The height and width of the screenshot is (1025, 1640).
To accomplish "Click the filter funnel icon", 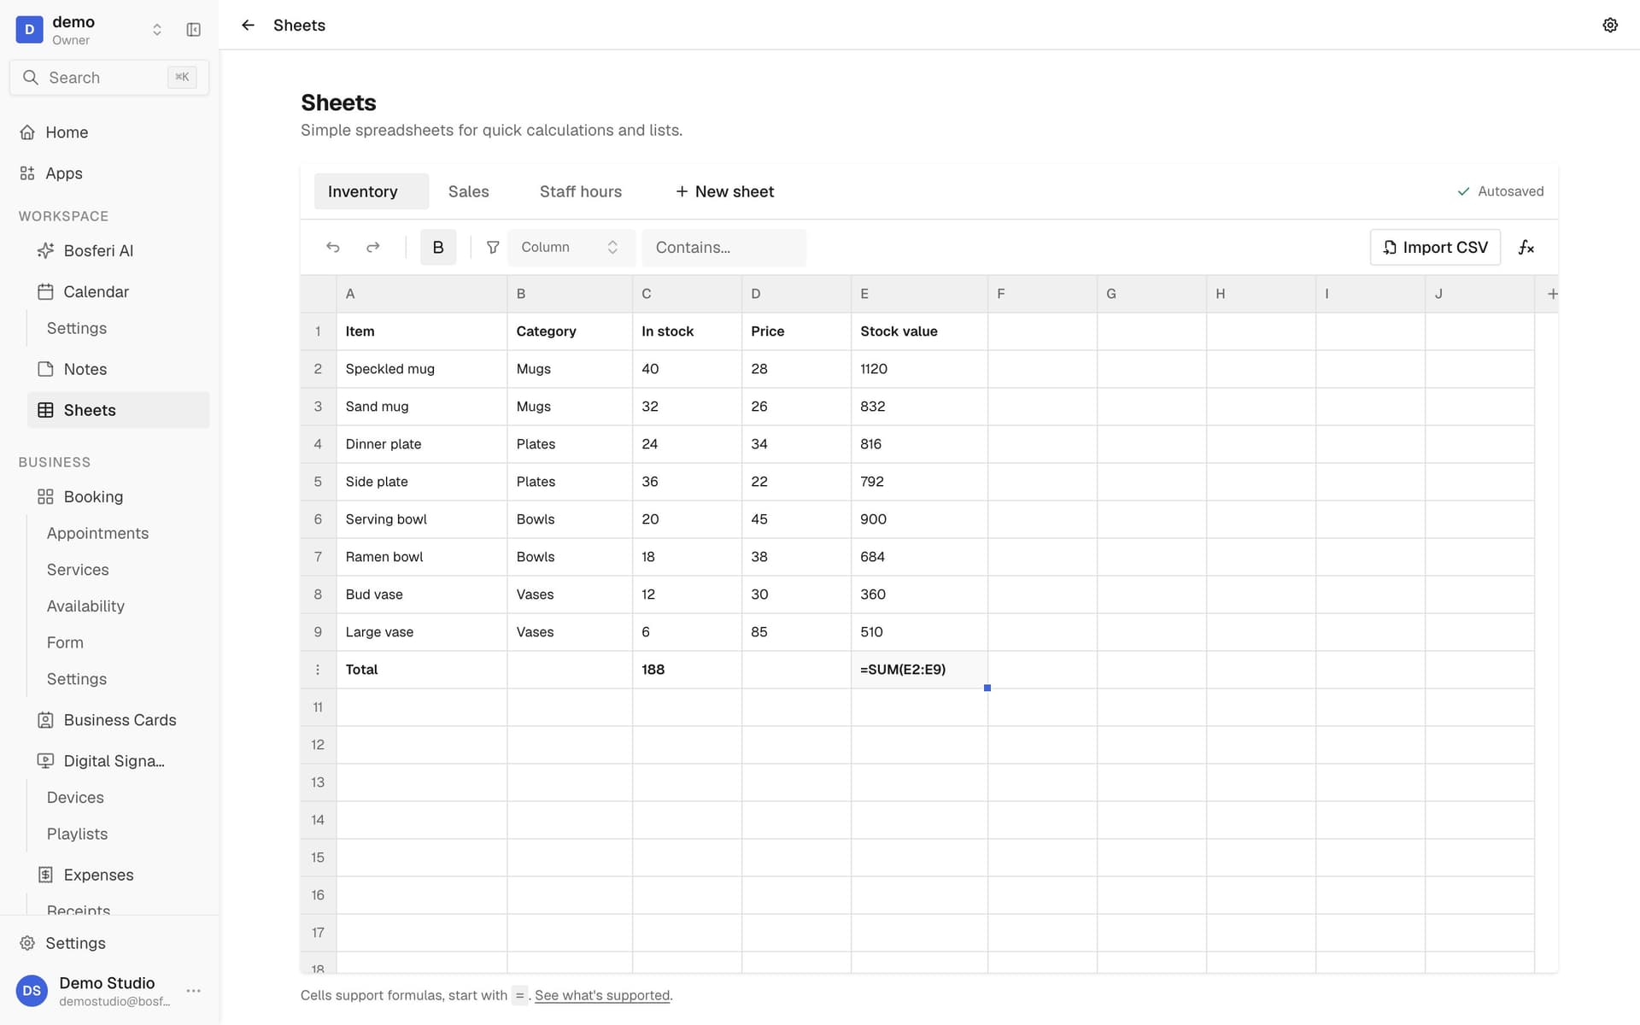I will pos(493,248).
